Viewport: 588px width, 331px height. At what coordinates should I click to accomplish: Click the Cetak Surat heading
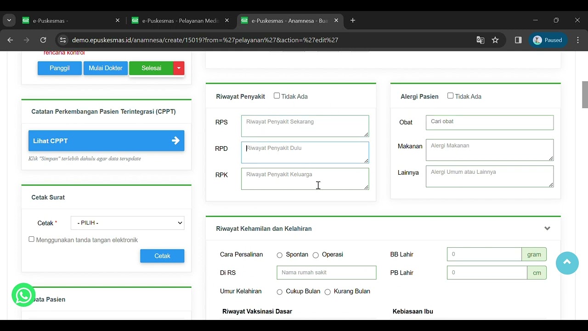click(48, 197)
